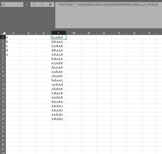Screen dimensions: 162x154
Task: Click cell L6 with 'b,d,c,e,a'
Action: [58, 59]
